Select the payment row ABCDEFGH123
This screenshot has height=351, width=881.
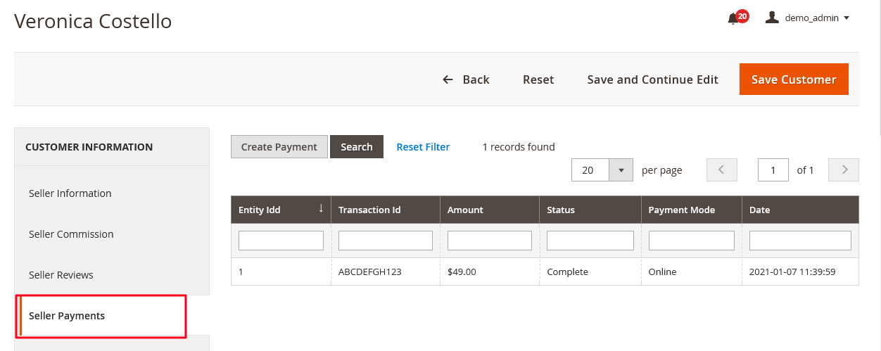pyautogui.click(x=545, y=272)
